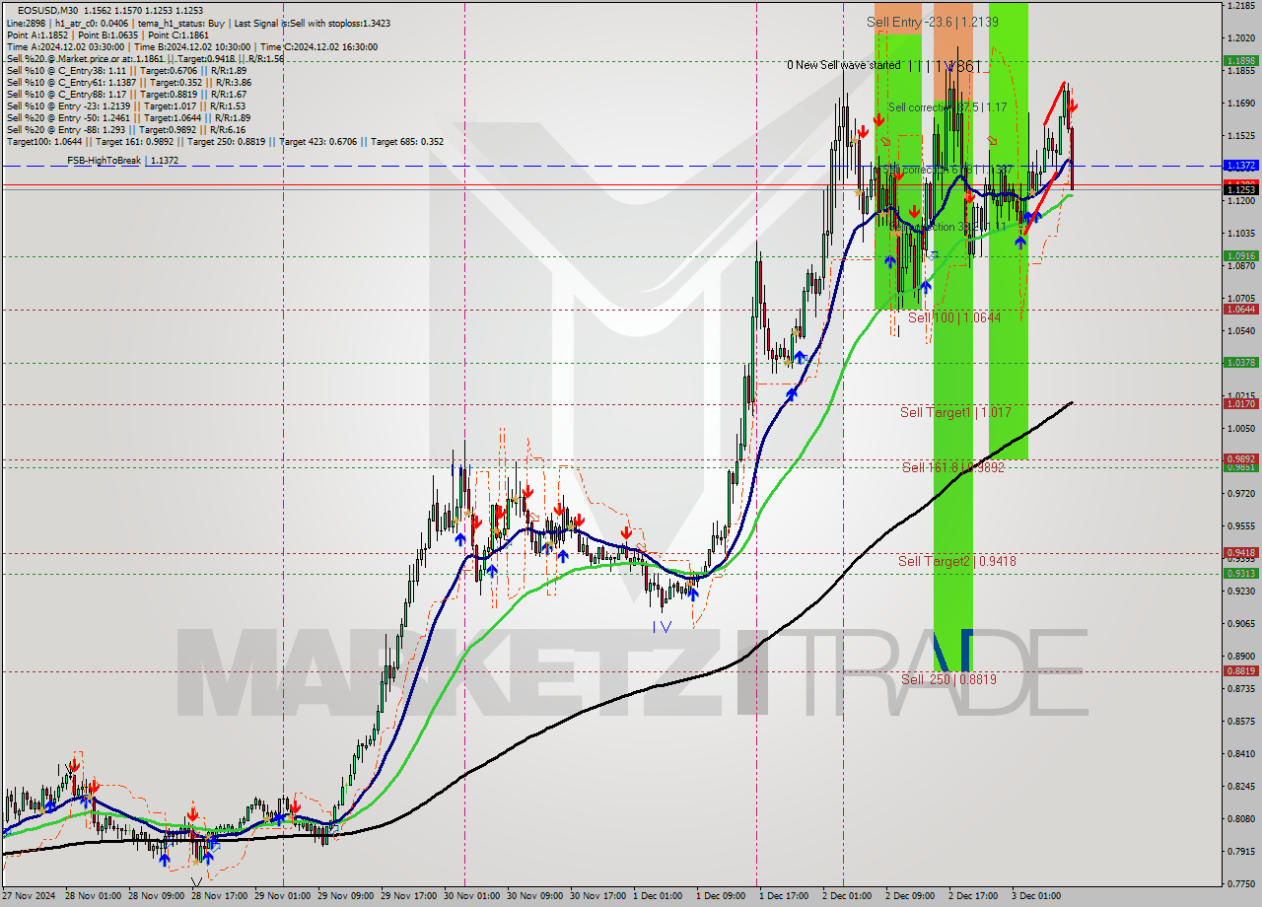Screen dimensions: 1262x907
Task: Click the '27 Nov 2024' date on time axis
Action: (x=31, y=896)
